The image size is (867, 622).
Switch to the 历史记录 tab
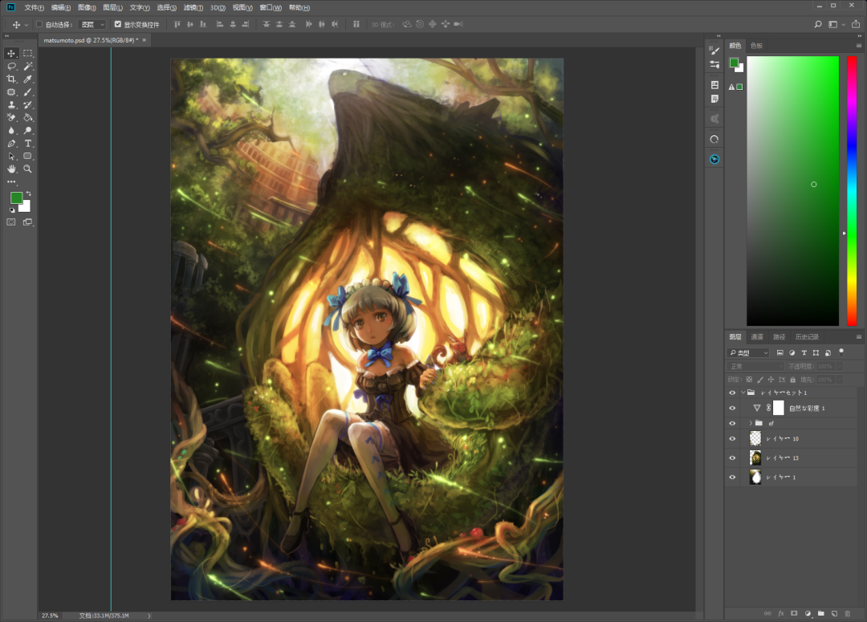pos(807,337)
